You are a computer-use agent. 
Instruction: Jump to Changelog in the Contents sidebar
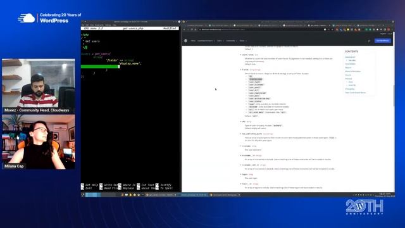click(x=350, y=89)
